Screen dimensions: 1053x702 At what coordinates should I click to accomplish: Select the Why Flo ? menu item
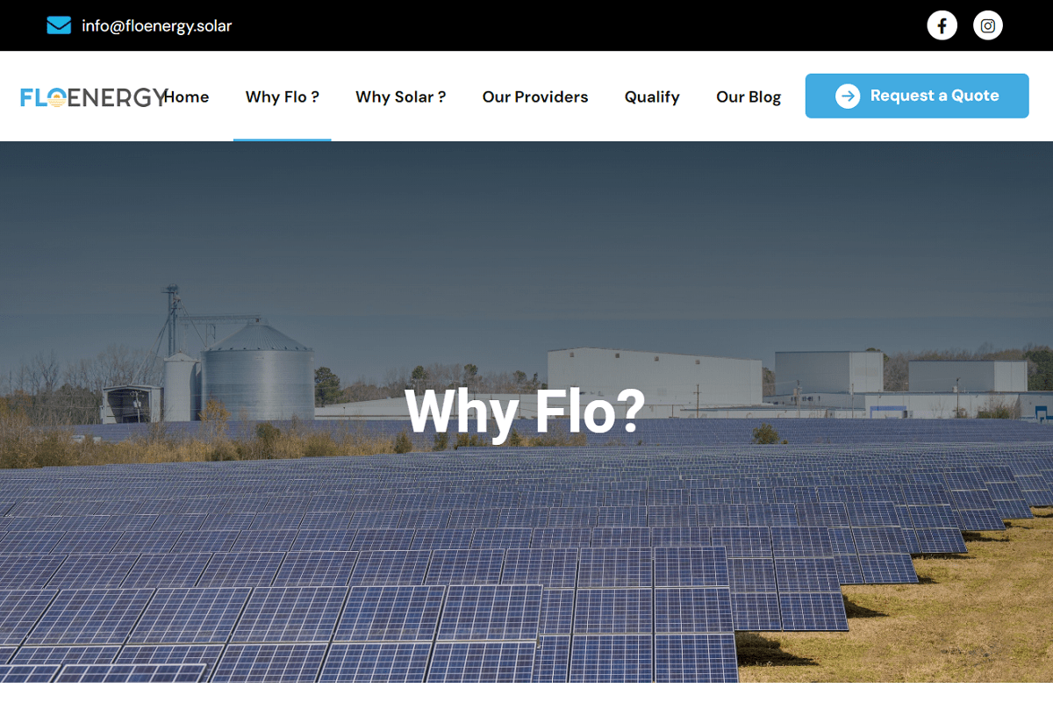[283, 97]
